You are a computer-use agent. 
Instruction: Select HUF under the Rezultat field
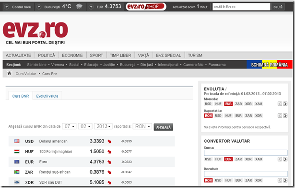pyautogui.click(x=228, y=180)
